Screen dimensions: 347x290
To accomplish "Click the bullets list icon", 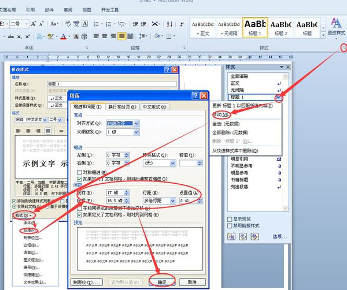I will [x=96, y=24].
